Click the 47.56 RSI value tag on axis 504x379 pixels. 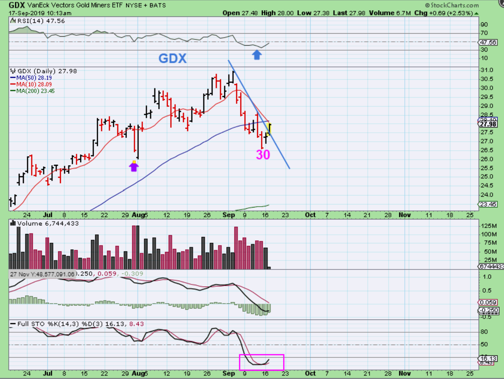(488, 42)
